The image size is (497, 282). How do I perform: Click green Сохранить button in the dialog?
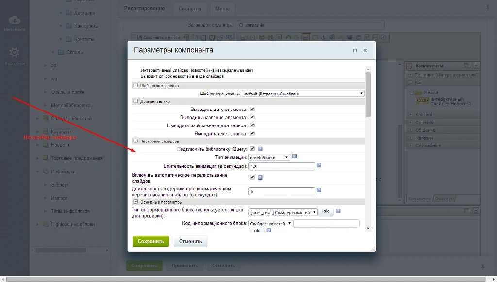[150, 241]
